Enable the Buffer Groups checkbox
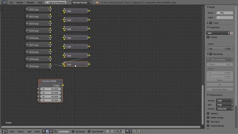 [x=208, y=118]
